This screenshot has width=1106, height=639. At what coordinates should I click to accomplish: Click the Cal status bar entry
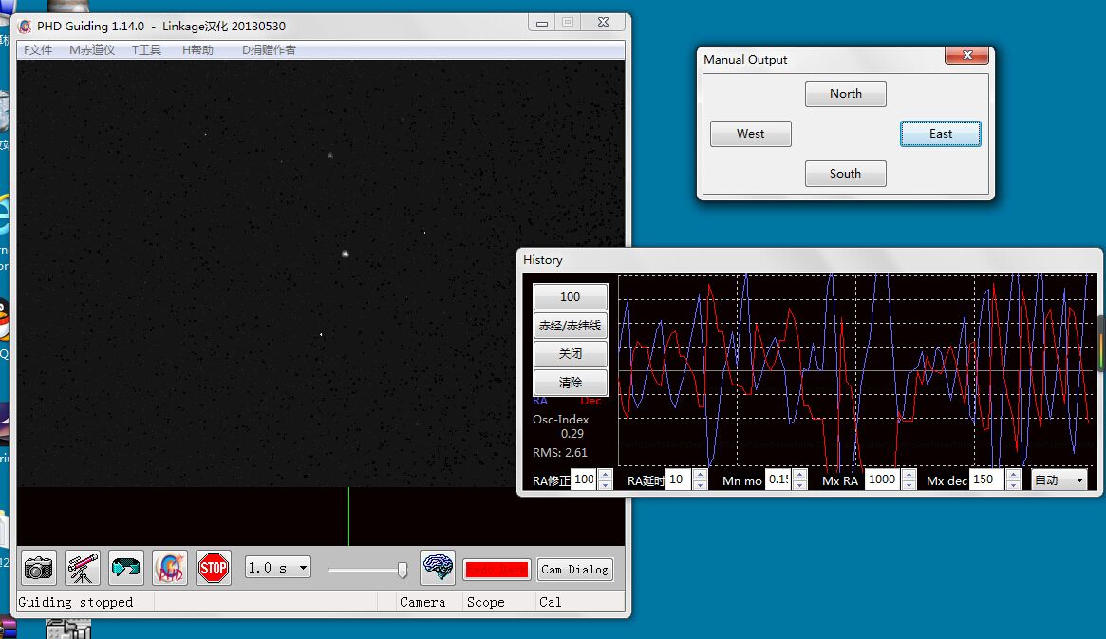coord(551,602)
